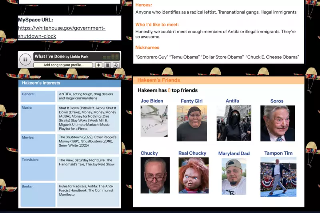Click Joe Biden signature thumbnail
Screen dimensions: 320x213
coord(154,121)
